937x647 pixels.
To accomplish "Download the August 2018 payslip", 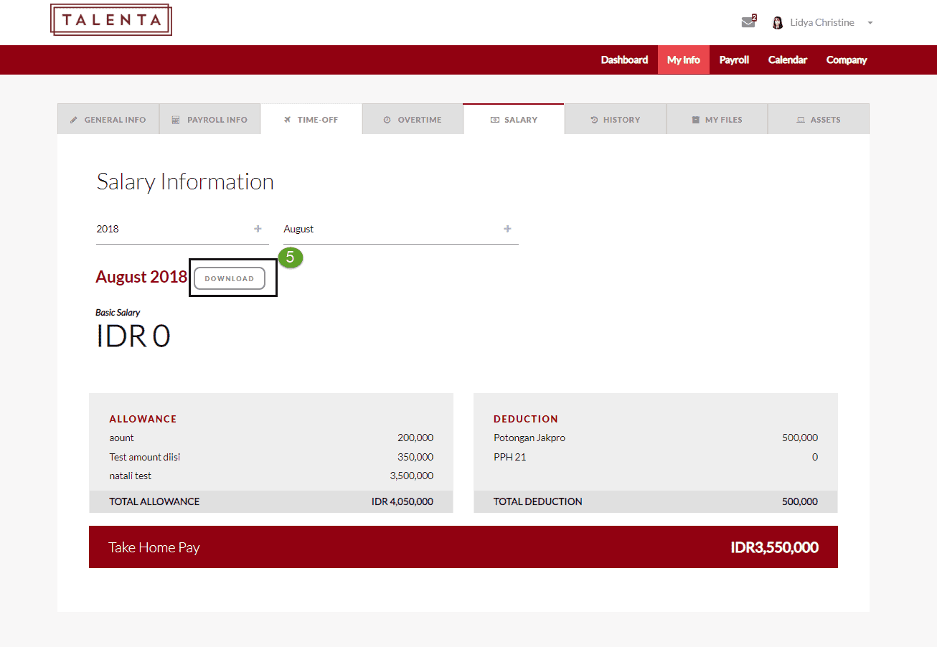I will [x=230, y=278].
